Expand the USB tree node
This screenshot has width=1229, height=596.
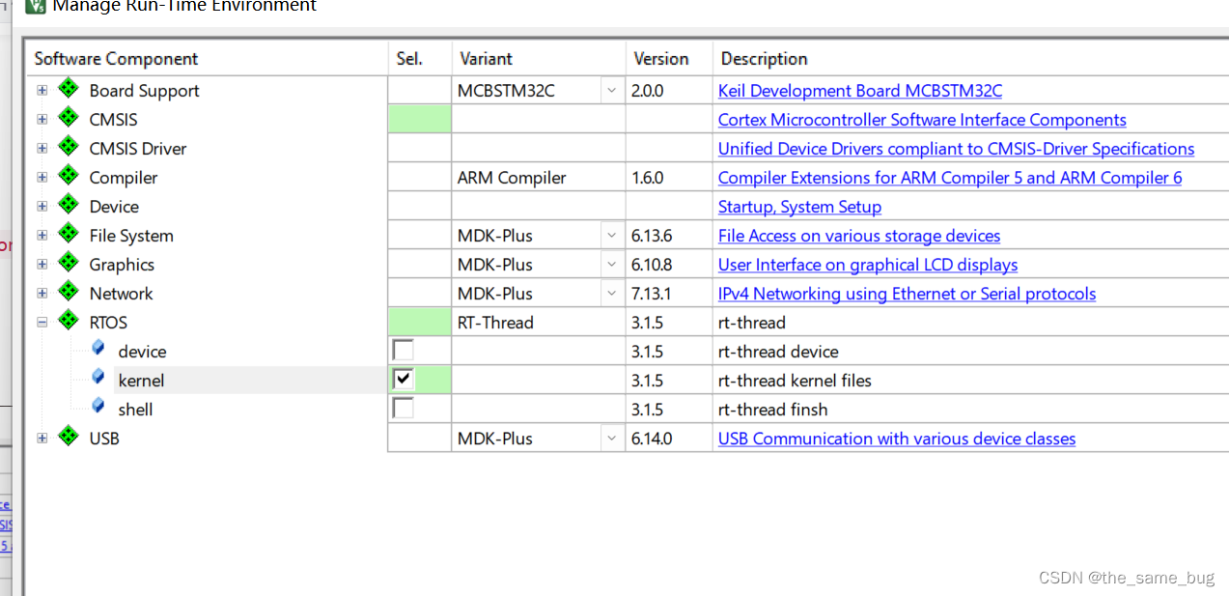pyautogui.click(x=42, y=439)
